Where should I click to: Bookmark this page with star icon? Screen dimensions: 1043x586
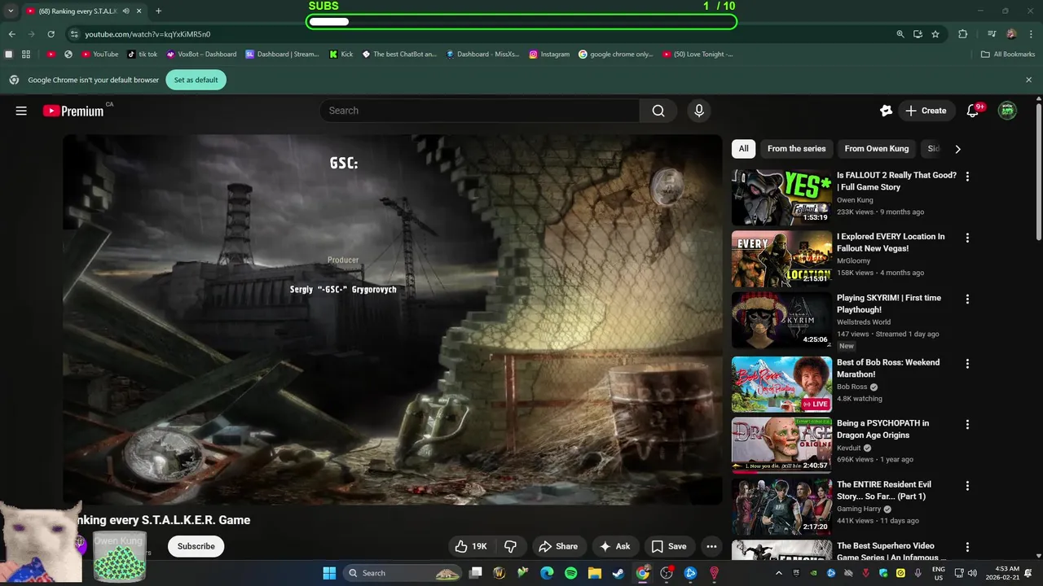pyautogui.click(x=935, y=34)
